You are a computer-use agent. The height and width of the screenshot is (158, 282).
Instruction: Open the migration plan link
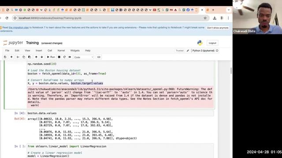pos(19,28)
